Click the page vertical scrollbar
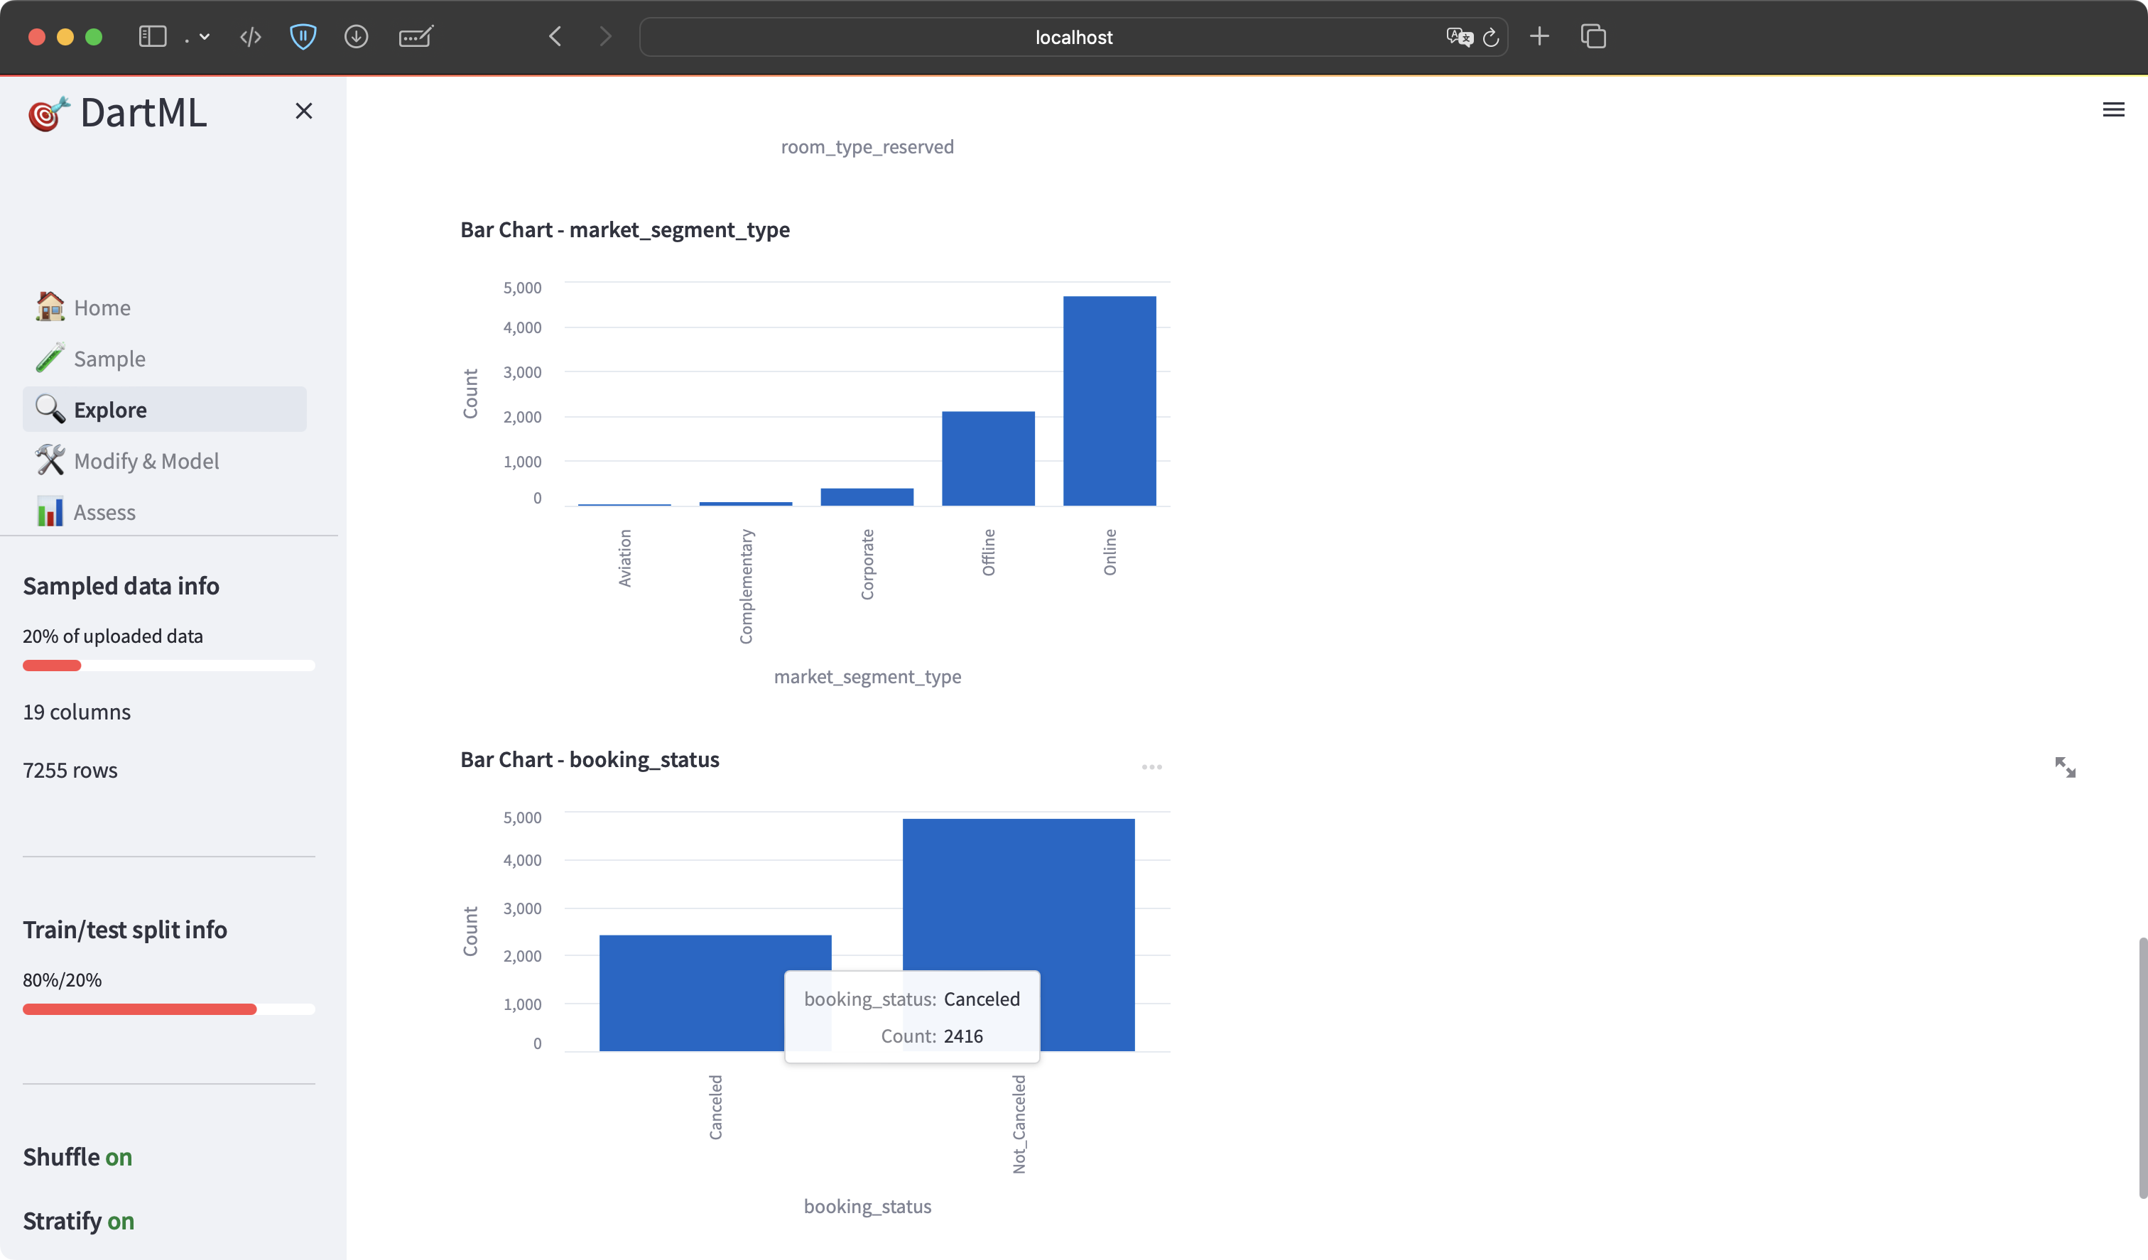The image size is (2148, 1260). (2142, 1068)
